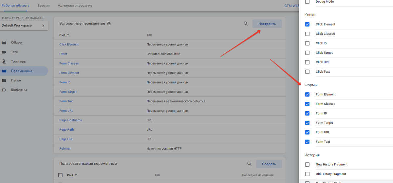Uncheck the Form Element checkbox
The width and height of the screenshot is (393, 183).
[307, 94]
